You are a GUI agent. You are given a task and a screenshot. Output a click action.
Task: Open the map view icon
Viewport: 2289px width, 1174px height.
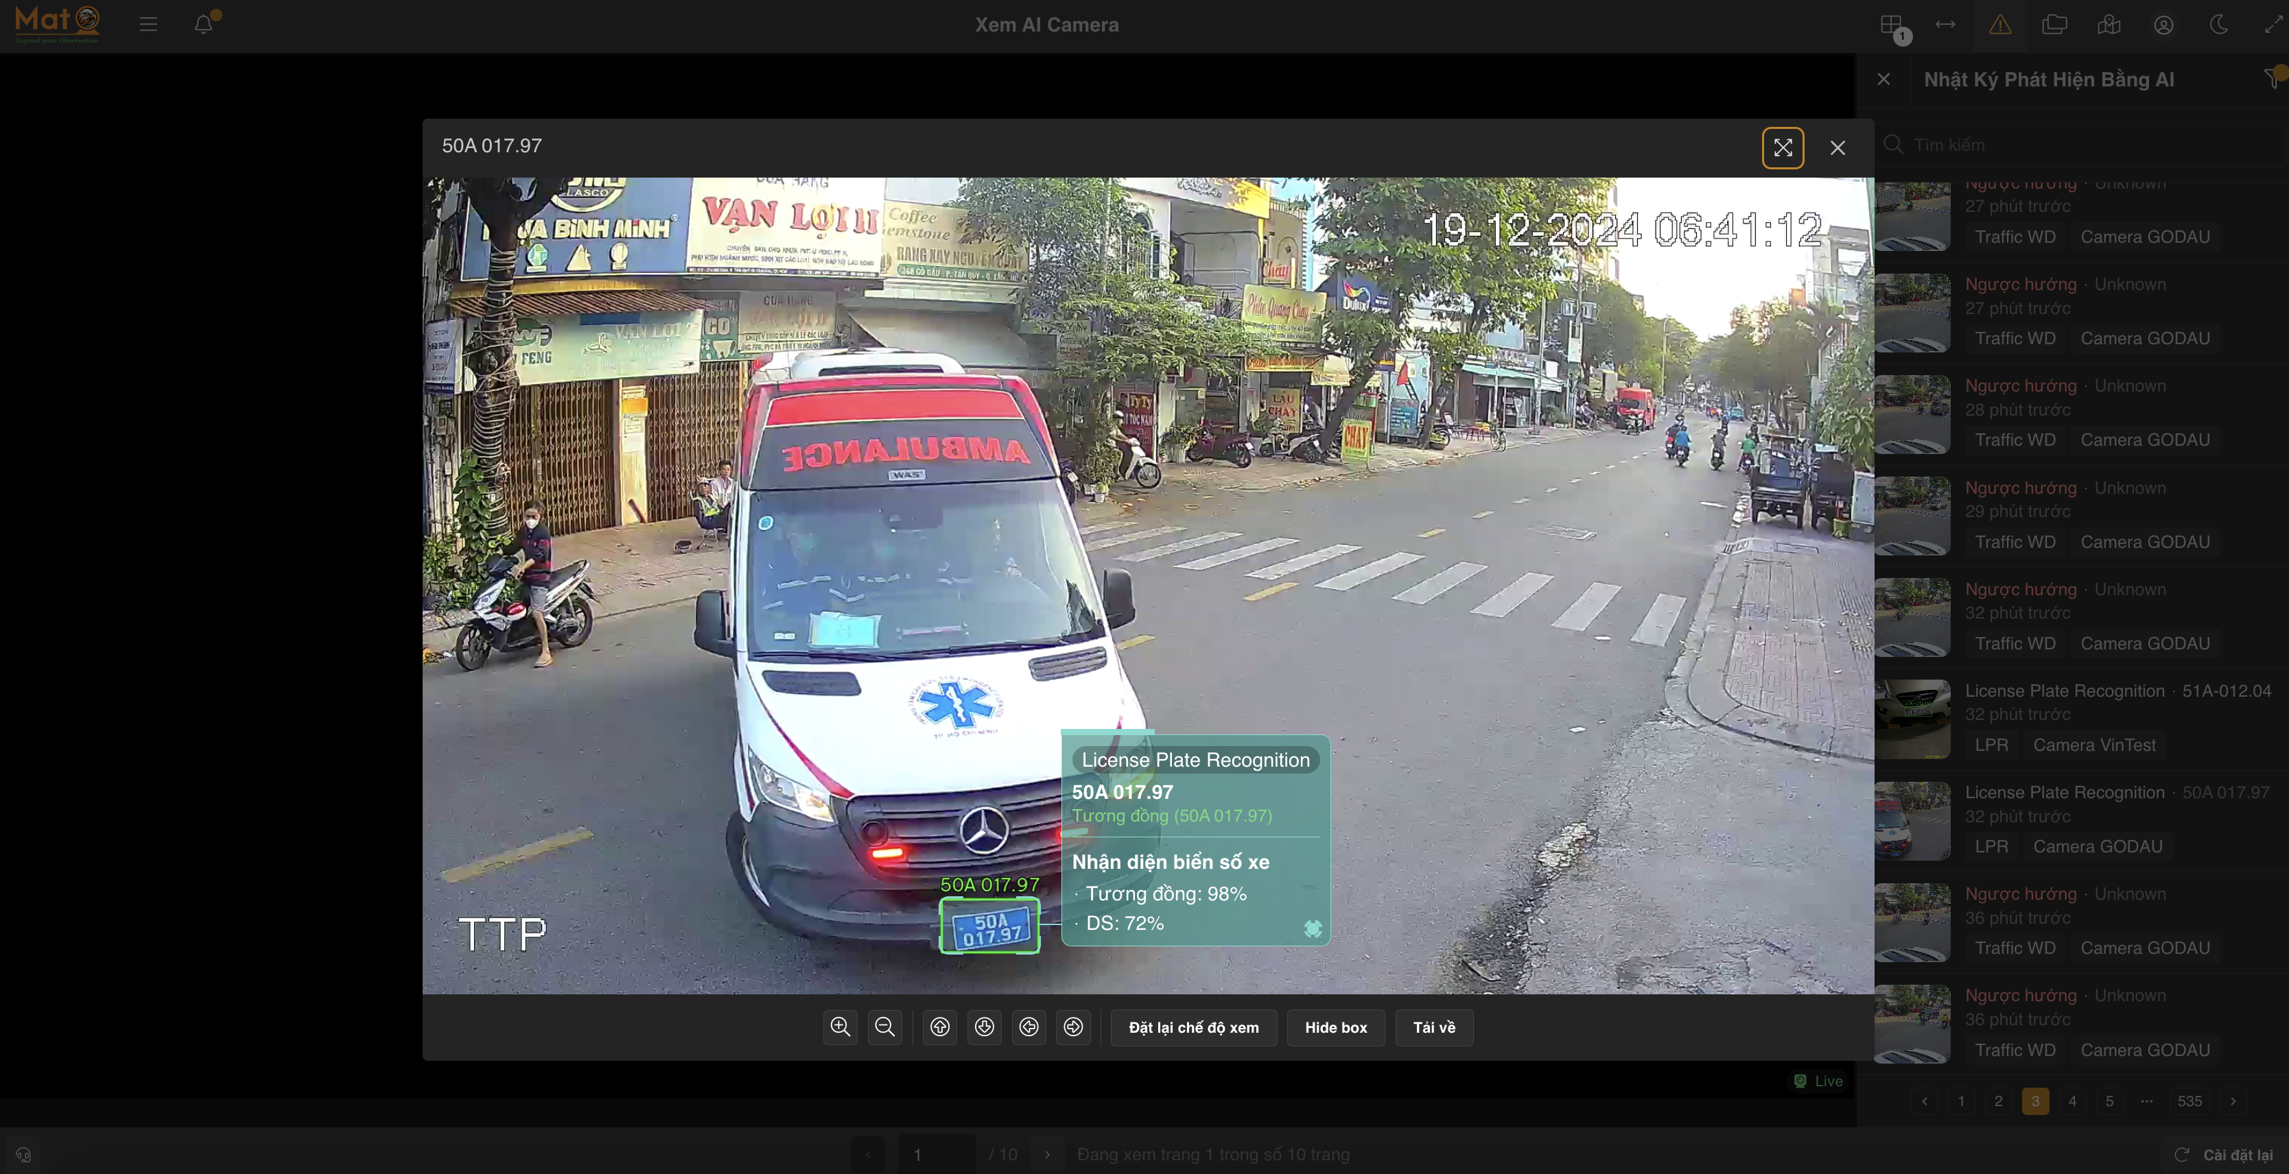[2109, 25]
